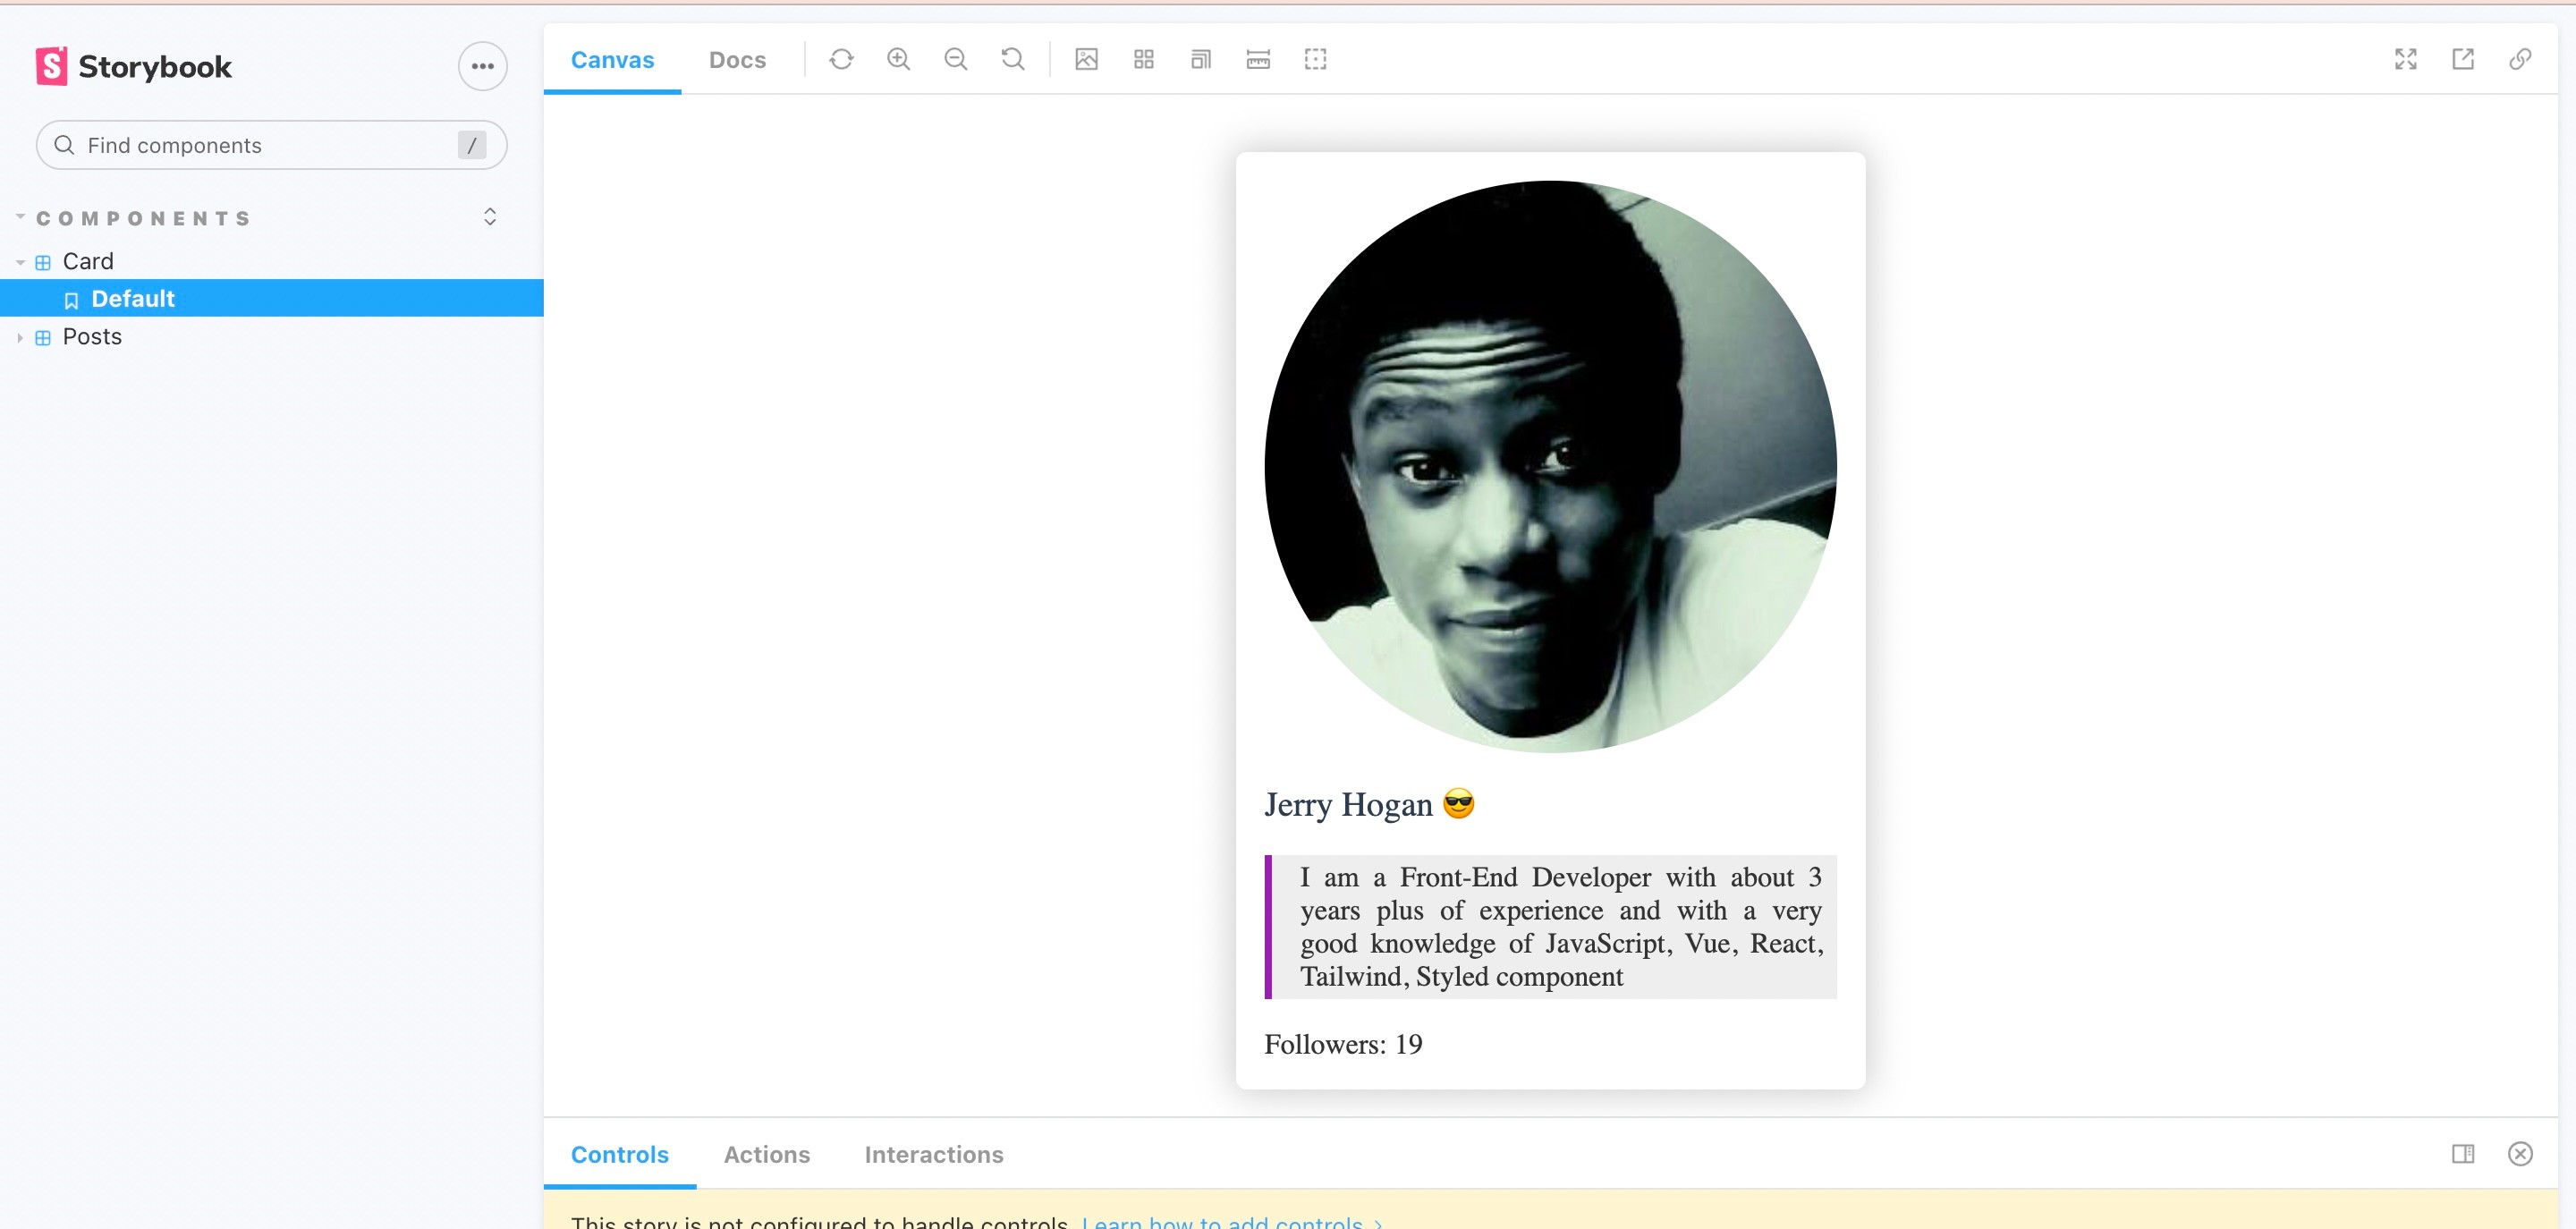Collapse the COMPONENTS section header
2576x1229 pixels.
[143, 218]
